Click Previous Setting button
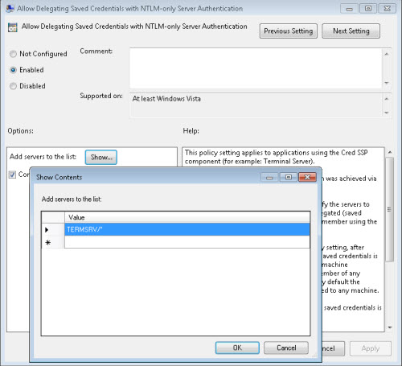Screen dimensions: 402x366 point(289,31)
